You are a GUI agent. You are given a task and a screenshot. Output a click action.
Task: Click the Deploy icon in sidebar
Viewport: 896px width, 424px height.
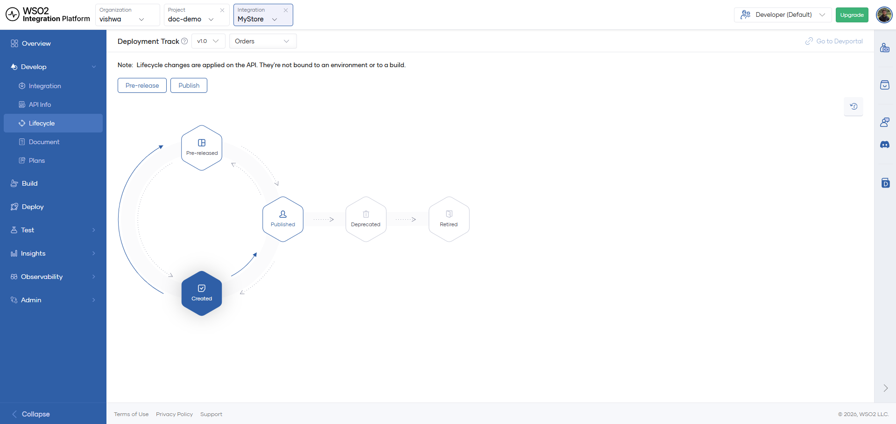pyautogui.click(x=14, y=207)
